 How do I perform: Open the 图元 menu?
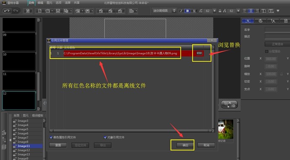click(x=50, y=3)
